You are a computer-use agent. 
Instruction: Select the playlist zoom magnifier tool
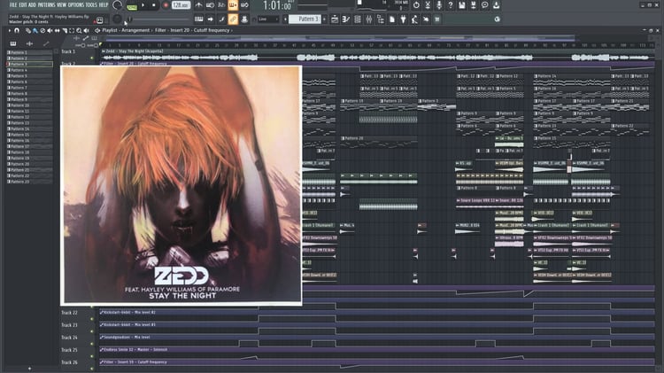coord(79,30)
